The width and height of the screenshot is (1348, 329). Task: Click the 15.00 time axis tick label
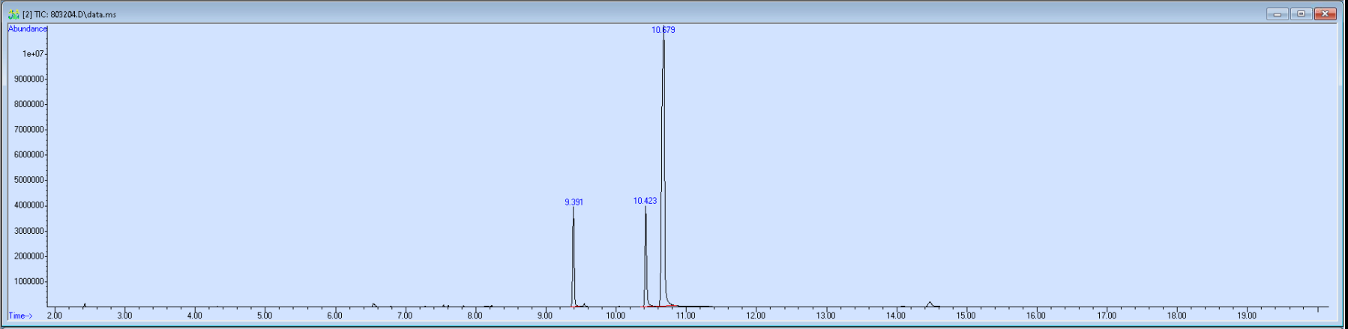(x=966, y=316)
